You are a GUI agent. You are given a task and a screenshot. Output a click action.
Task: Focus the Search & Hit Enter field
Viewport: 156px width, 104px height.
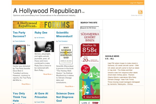coord(90,28)
